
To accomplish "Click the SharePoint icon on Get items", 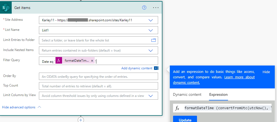I will click(x=6, y=8).
